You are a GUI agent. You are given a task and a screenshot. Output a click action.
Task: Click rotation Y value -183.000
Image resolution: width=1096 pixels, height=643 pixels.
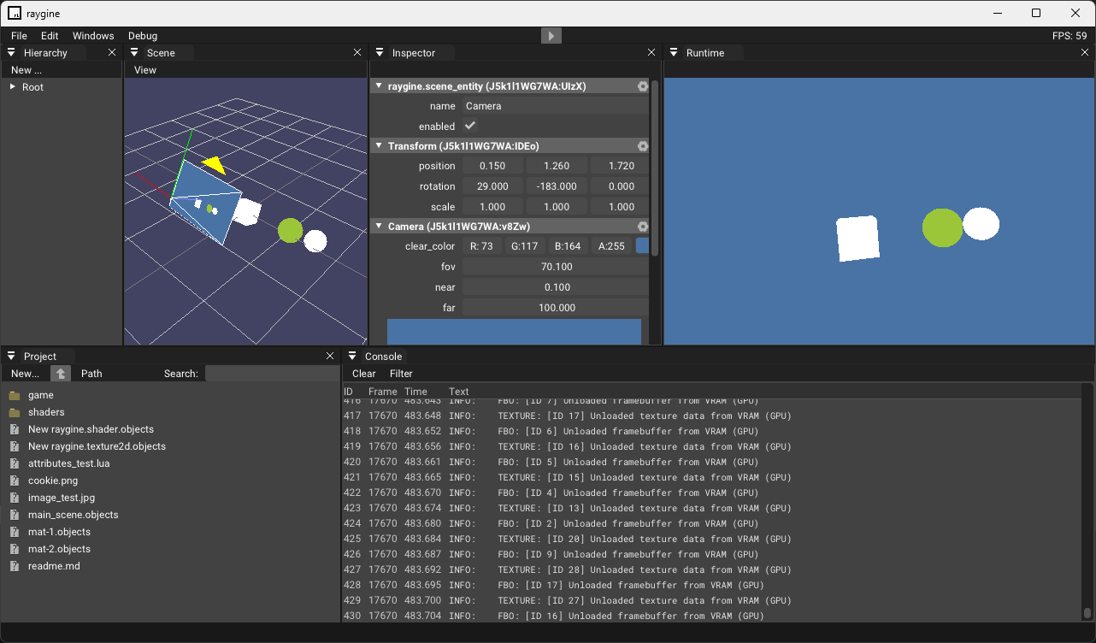(557, 186)
